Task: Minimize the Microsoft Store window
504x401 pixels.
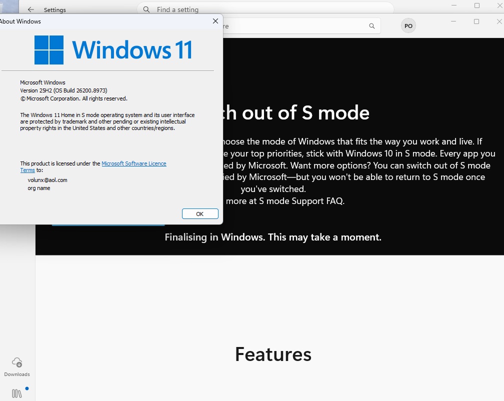Action: pos(453,21)
